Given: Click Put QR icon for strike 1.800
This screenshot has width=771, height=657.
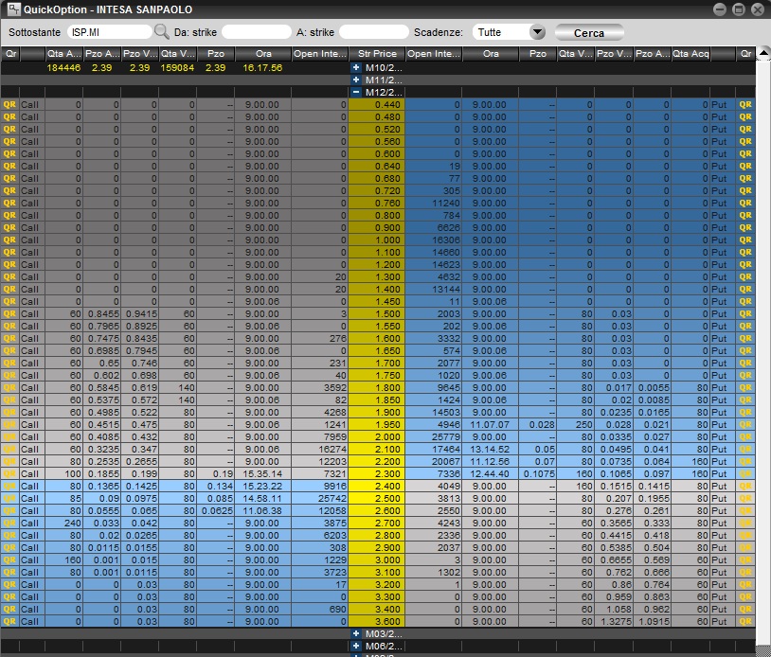Looking at the screenshot, I should coord(745,388).
